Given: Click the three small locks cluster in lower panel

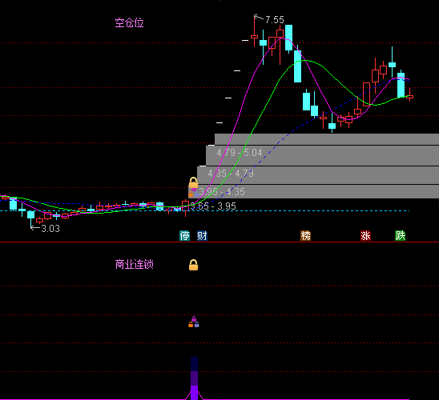Looking at the screenshot, I should (194, 322).
